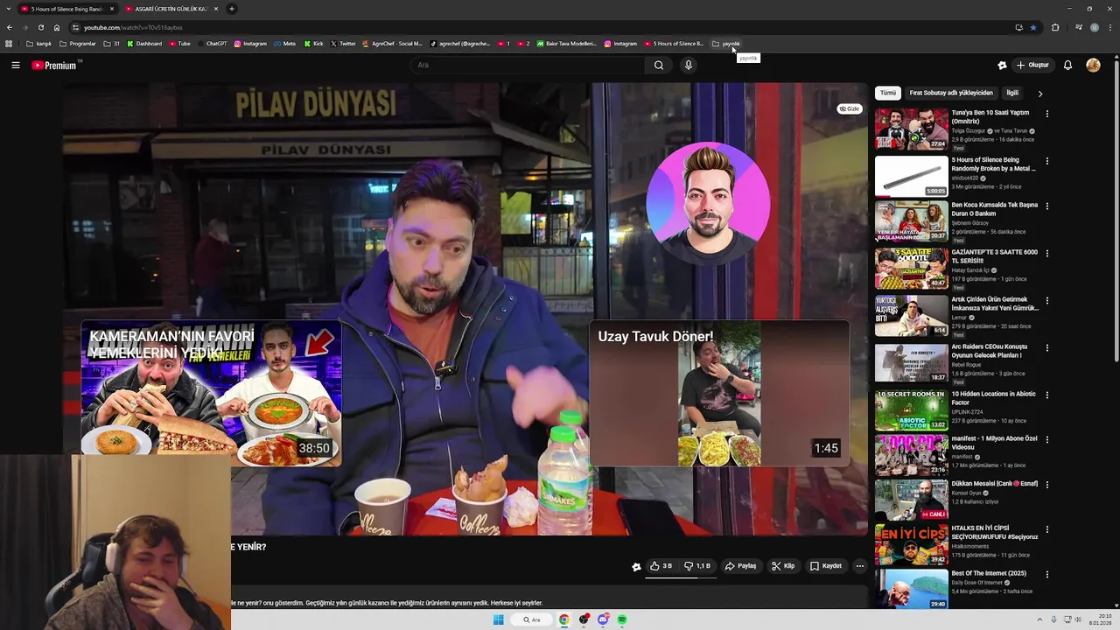Open taskbar clock and date

[1101, 619]
